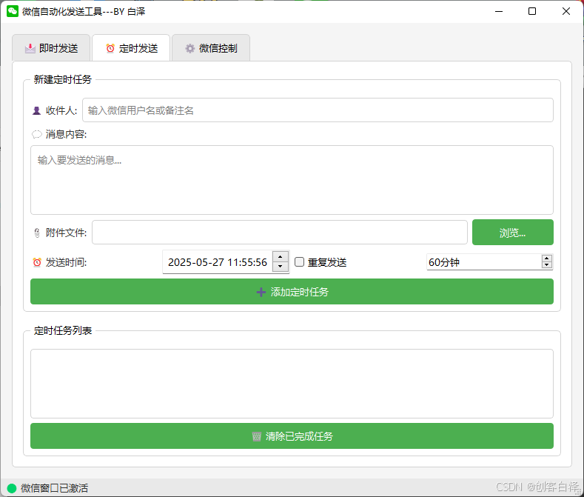
Task: Decrease send time with down arrow
Action: [280, 267]
